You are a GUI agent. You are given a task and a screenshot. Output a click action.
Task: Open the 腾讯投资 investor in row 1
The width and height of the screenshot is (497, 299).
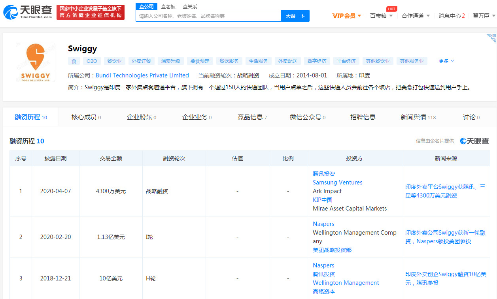point(324,174)
